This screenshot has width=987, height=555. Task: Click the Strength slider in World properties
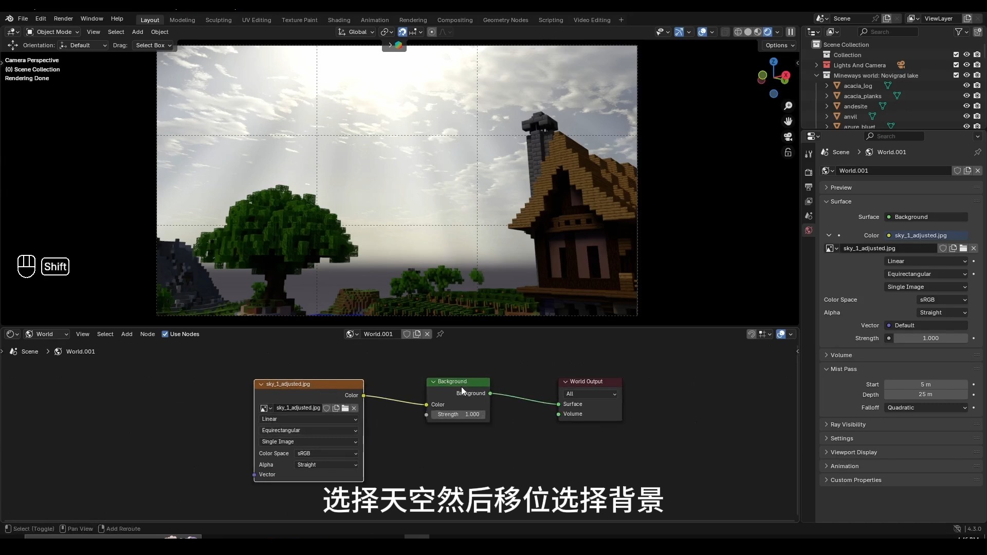(930, 338)
